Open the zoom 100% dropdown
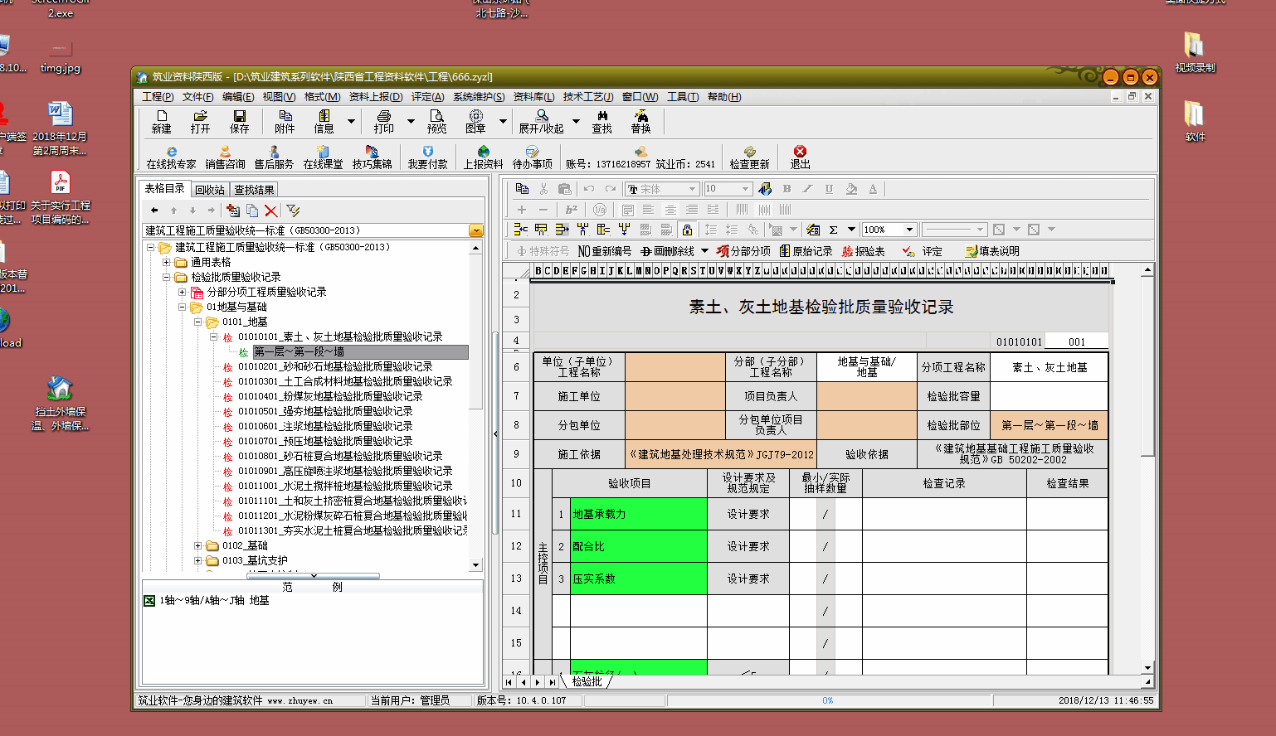The image size is (1276, 736). (x=909, y=230)
